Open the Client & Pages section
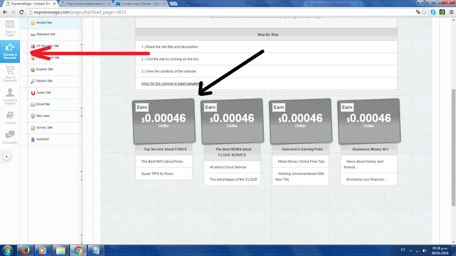Image resolution: width=456 pixels, height=256 pixels. click(x=10, y=28)
